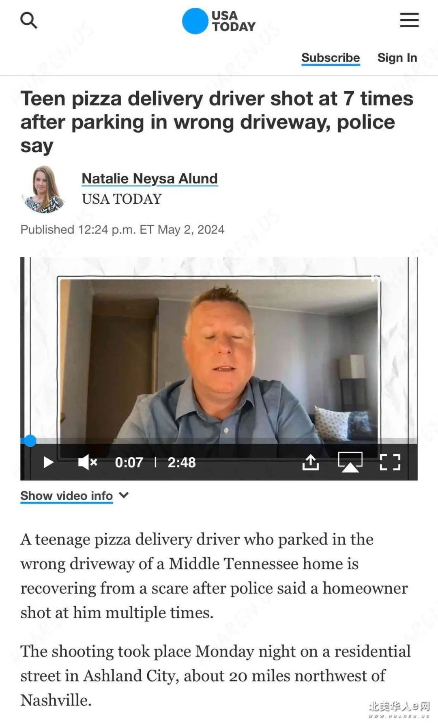Screen dimensions: 438x723
Task: Click the Subscribe link
Action: click(331, 58)
